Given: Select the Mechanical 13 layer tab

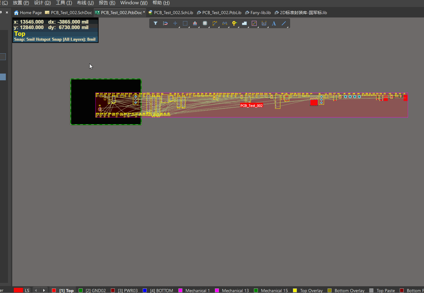Looking at the screenshot, I should [232, 290].
